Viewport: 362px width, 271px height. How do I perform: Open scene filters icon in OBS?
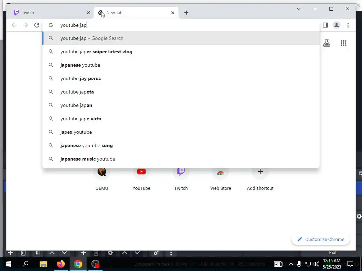(x=37, y=253)
